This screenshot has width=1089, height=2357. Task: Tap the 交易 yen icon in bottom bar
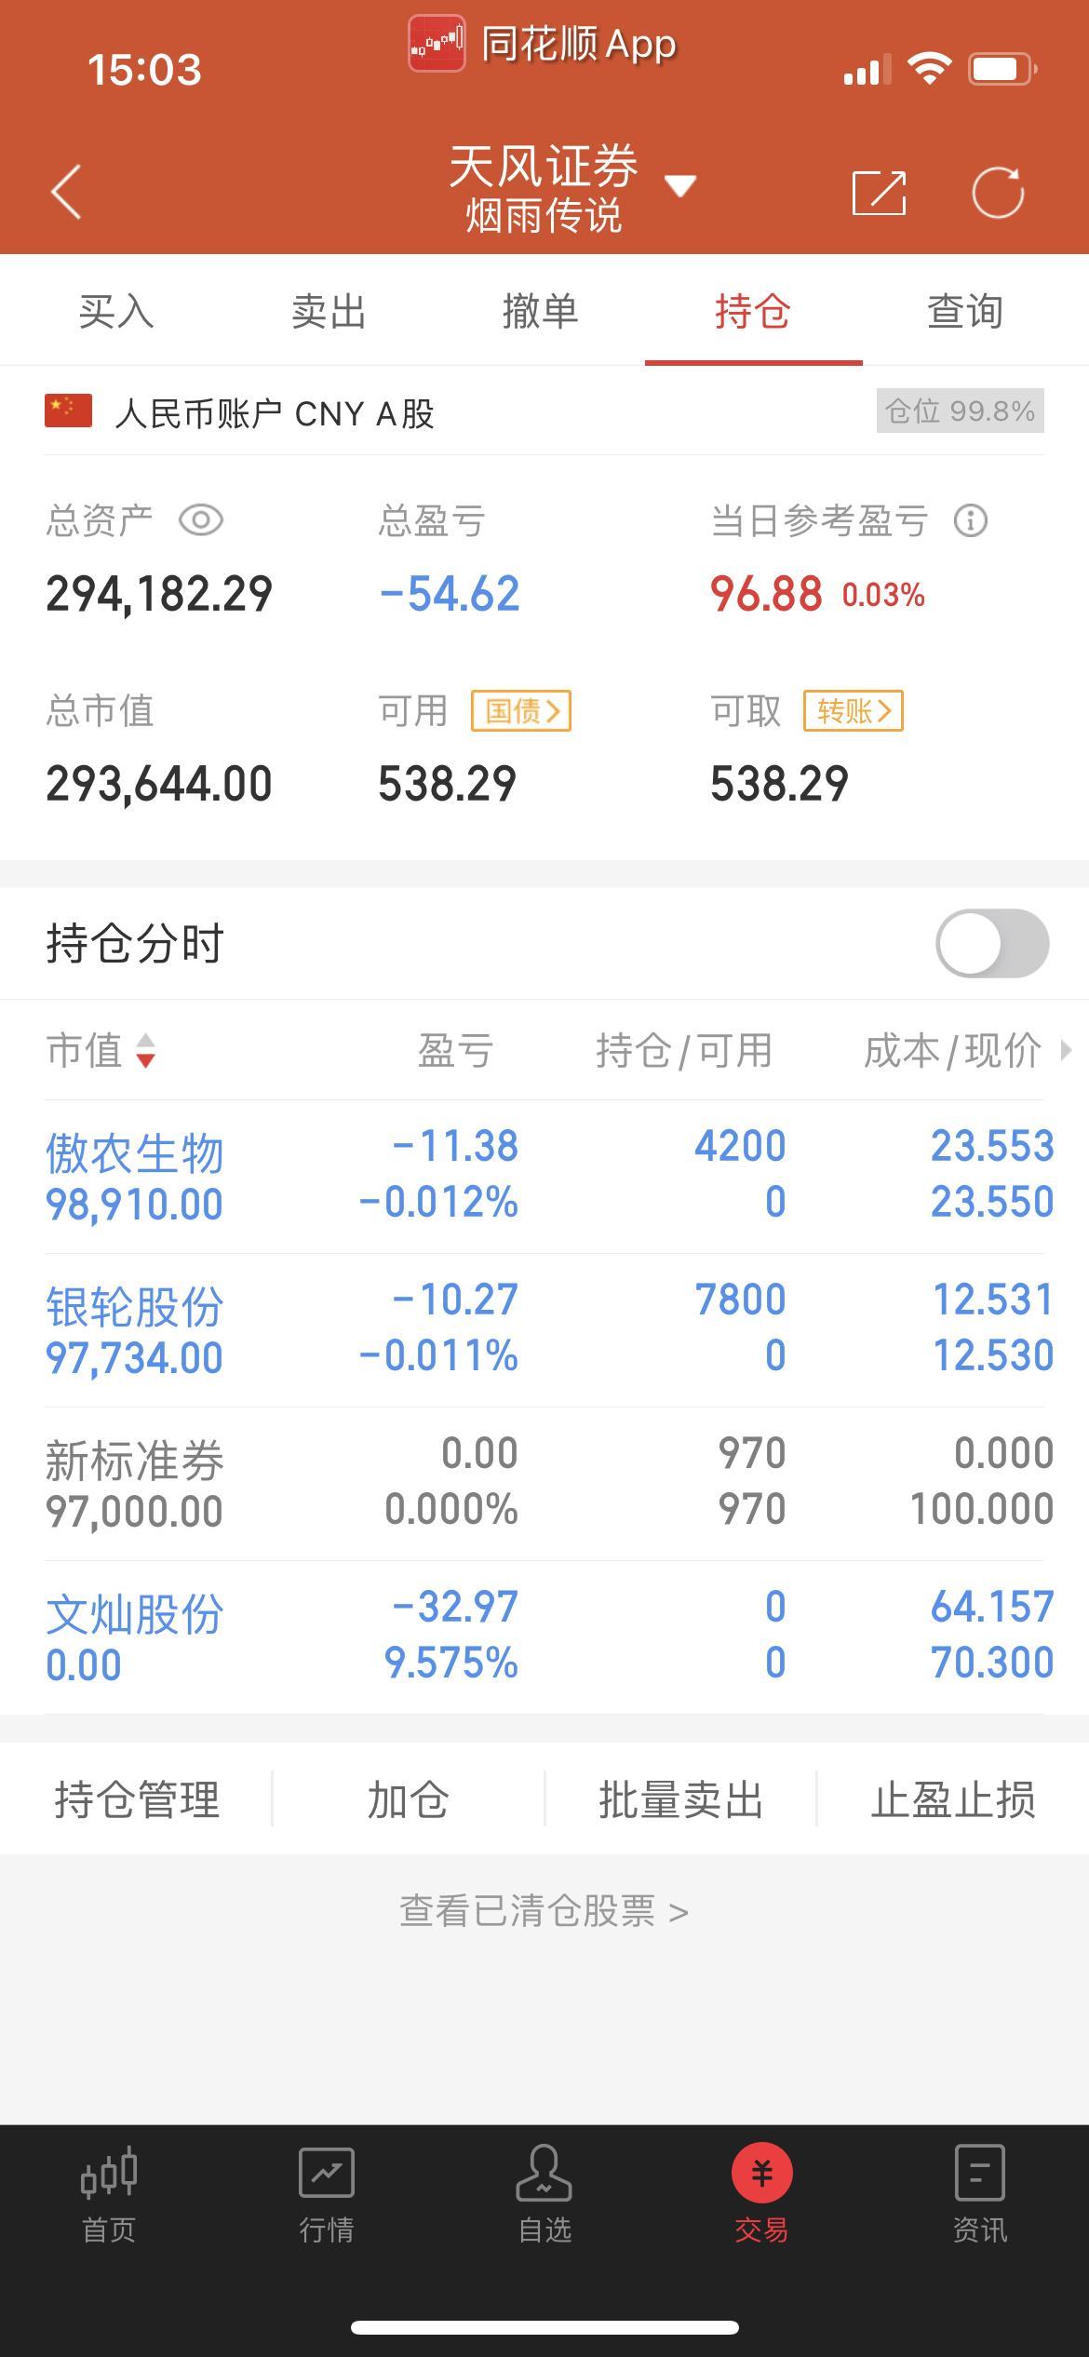click(762, 2173)
